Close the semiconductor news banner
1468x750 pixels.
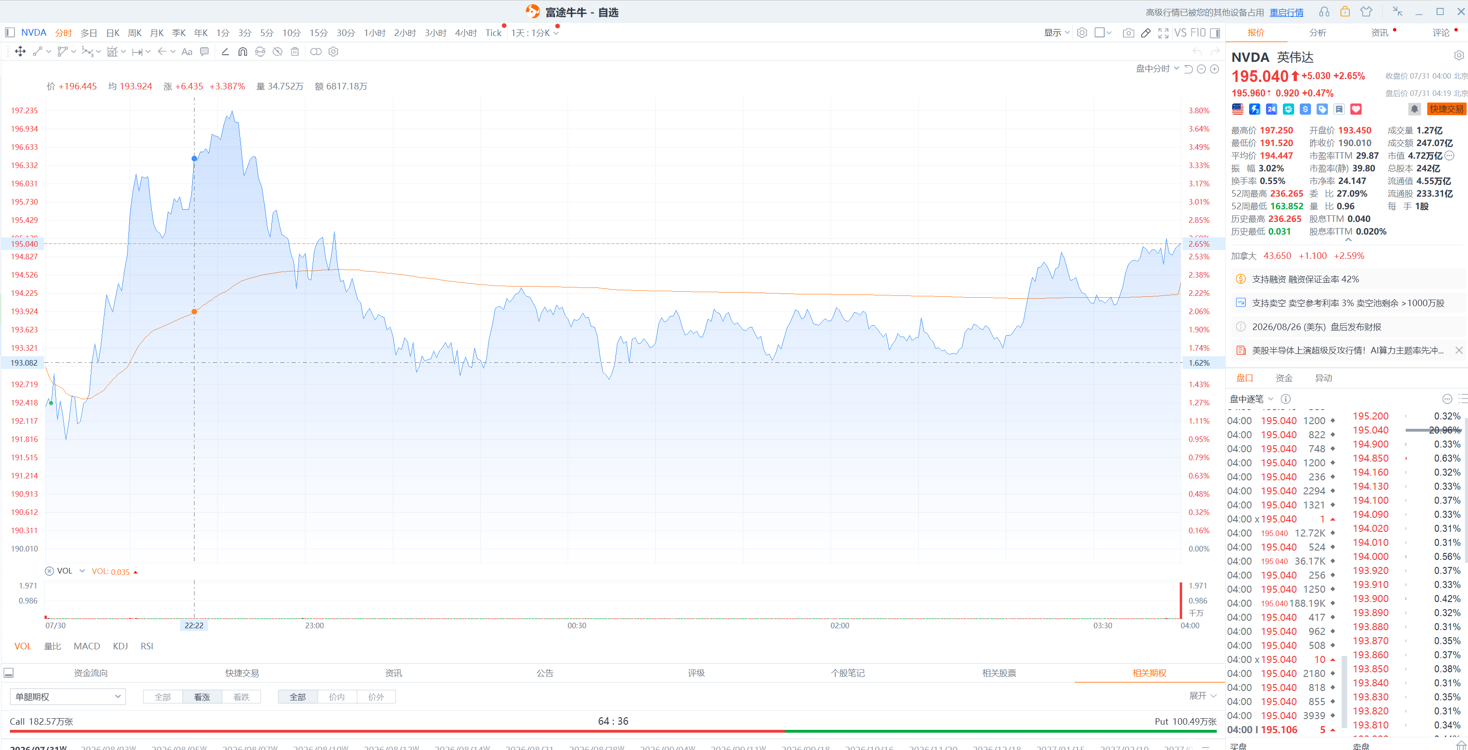coord(1458,351)
